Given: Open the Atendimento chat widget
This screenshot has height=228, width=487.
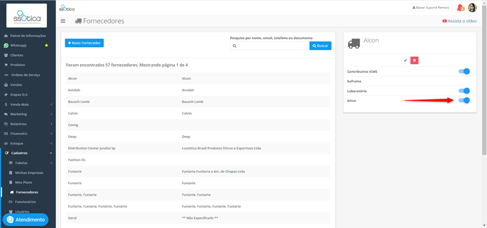Looking at the screenshot, I should [25, 220].
